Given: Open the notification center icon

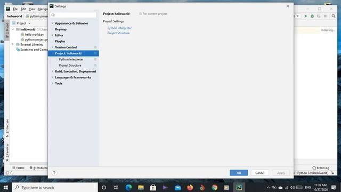Looking at the screenshot, I should 334,187.
